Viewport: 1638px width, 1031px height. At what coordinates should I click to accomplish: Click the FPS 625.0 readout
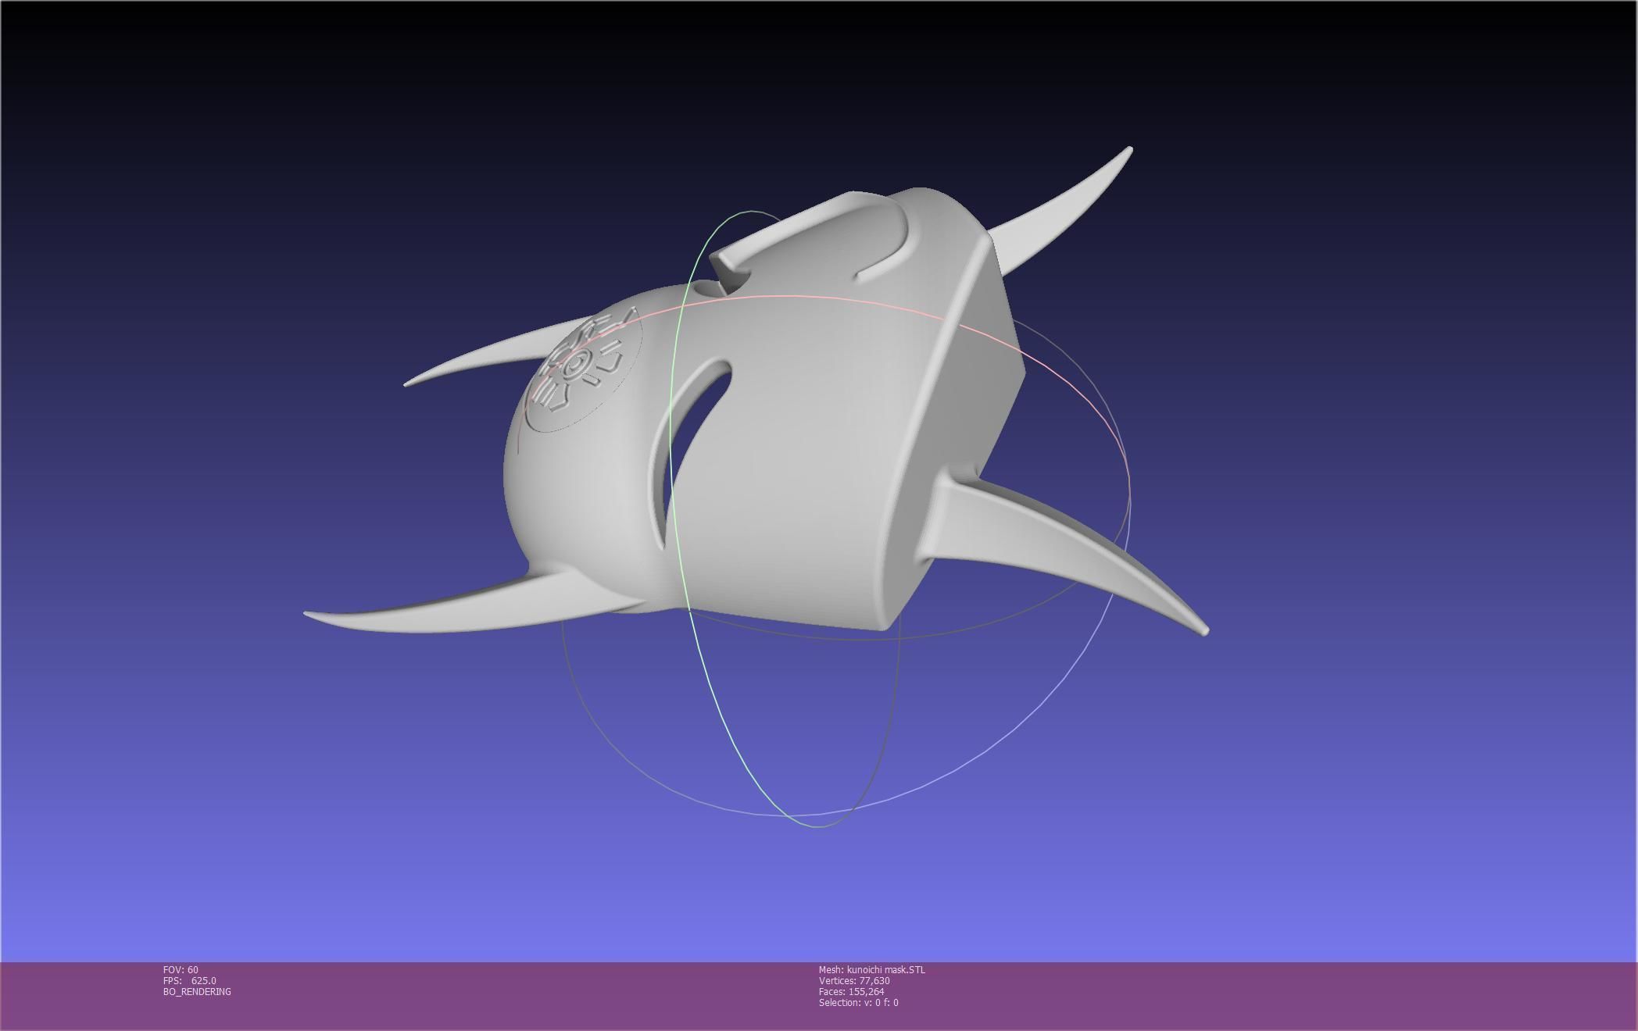[189, 981]
